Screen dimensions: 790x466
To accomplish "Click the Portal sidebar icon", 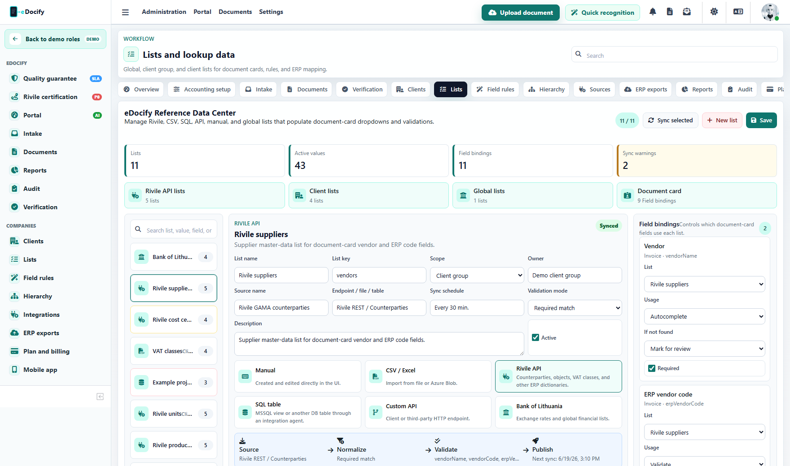I will click(15, 115).
